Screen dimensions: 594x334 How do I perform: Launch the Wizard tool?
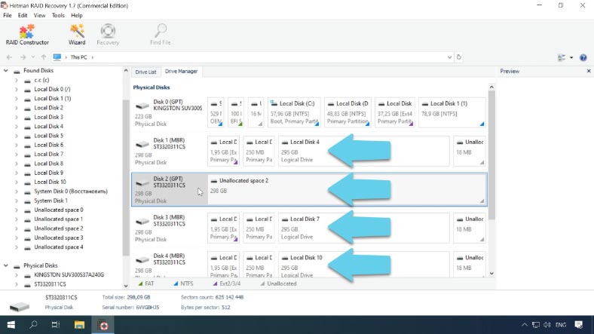[x=77, y=35]
